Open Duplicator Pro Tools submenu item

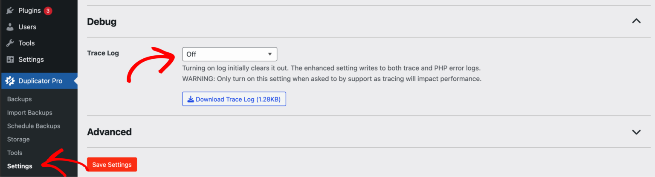tap(14, 153)
